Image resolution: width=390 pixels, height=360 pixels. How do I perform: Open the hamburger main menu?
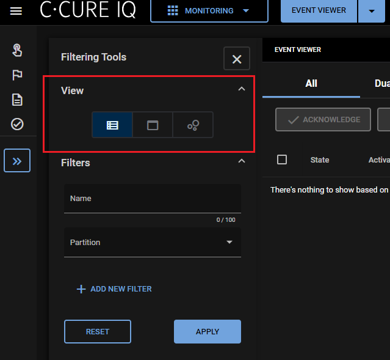(16, 11)
